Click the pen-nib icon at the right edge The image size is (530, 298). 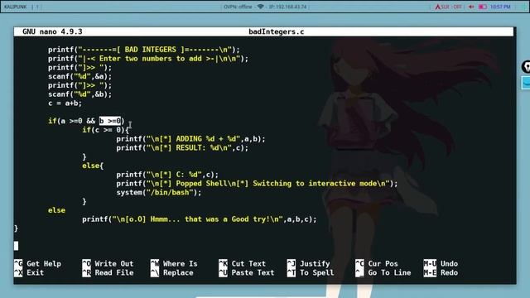click(526, 66)
